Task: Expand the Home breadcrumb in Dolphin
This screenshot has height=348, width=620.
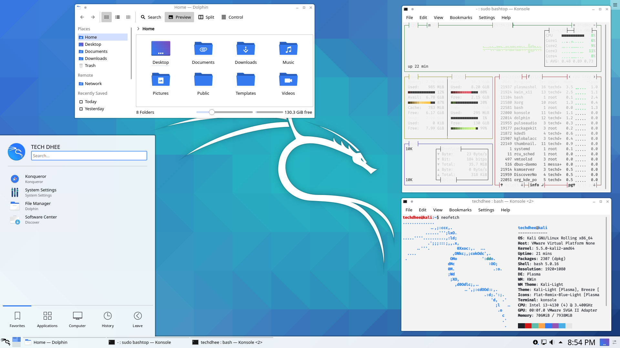Action: click(x=138, y=28)
